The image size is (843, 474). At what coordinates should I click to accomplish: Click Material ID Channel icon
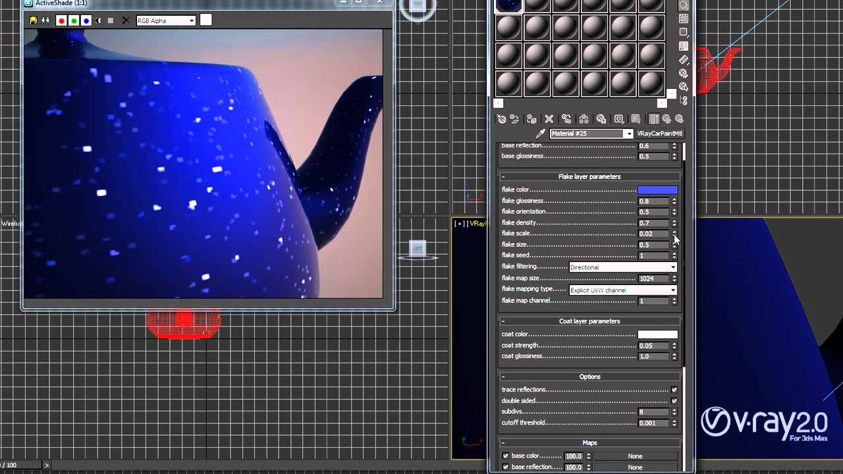coord(618,119)
